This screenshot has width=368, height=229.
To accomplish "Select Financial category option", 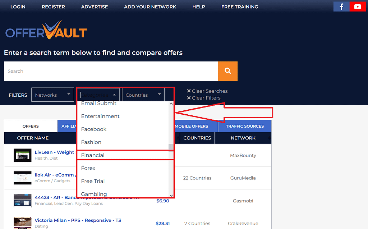I will (x=93, y=155).
